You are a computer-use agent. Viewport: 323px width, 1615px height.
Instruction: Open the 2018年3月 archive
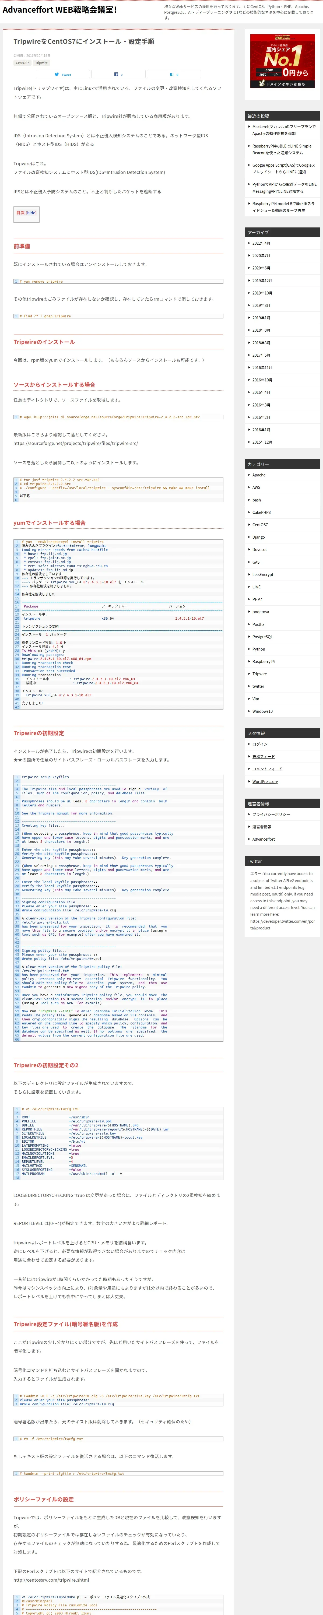[x=262, y=343]
